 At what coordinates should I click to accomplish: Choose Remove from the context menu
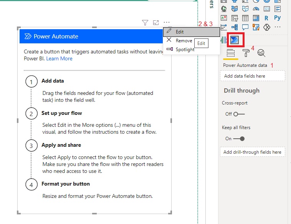[x=184, y=41]
